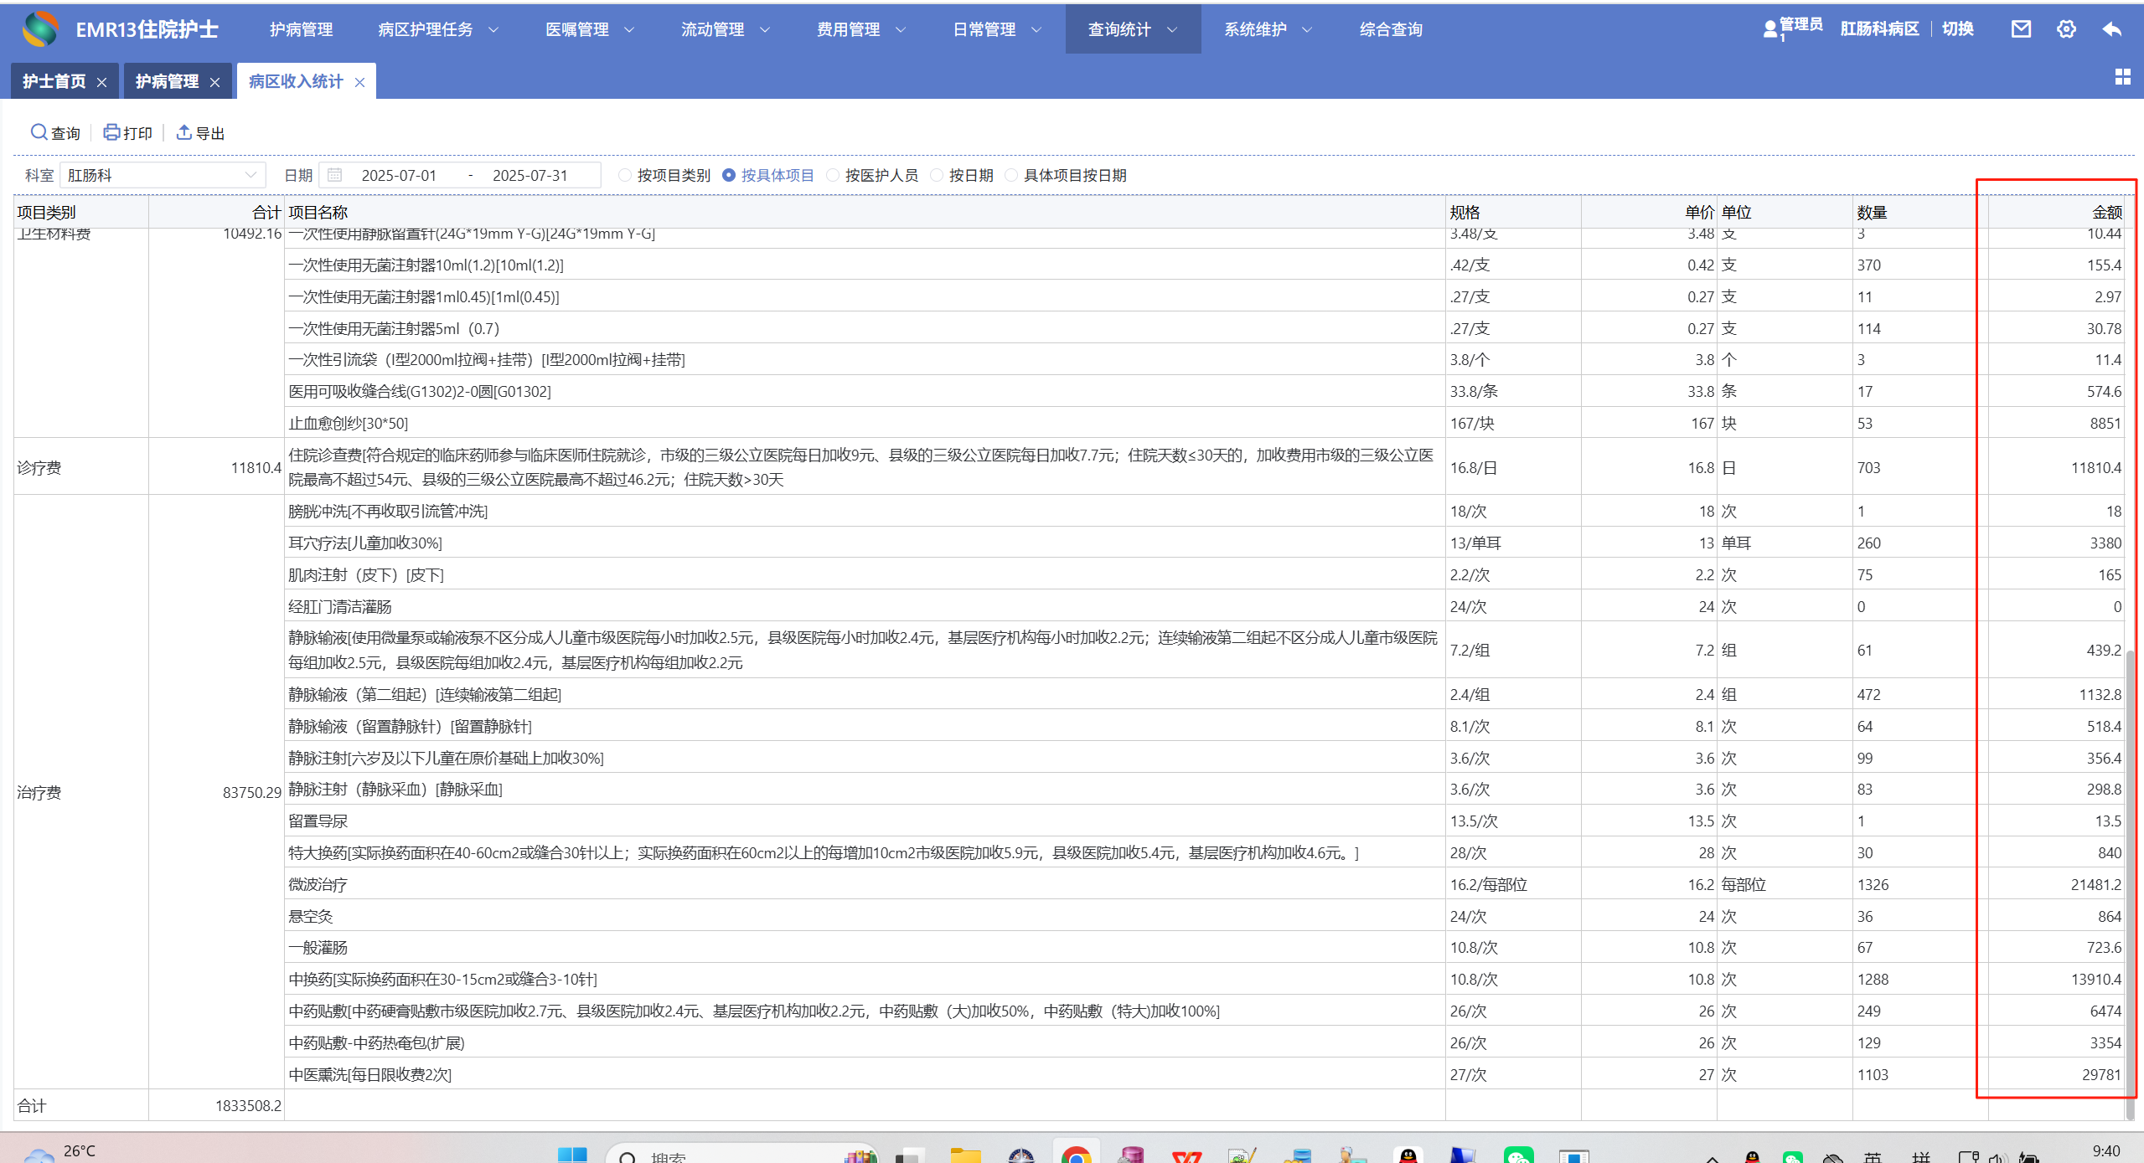
Task: Select the 具体项目按日期 radio button
Action: point(1011,175)
